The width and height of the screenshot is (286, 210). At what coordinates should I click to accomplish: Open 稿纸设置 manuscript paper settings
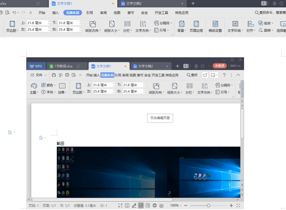tap(215, 27)
